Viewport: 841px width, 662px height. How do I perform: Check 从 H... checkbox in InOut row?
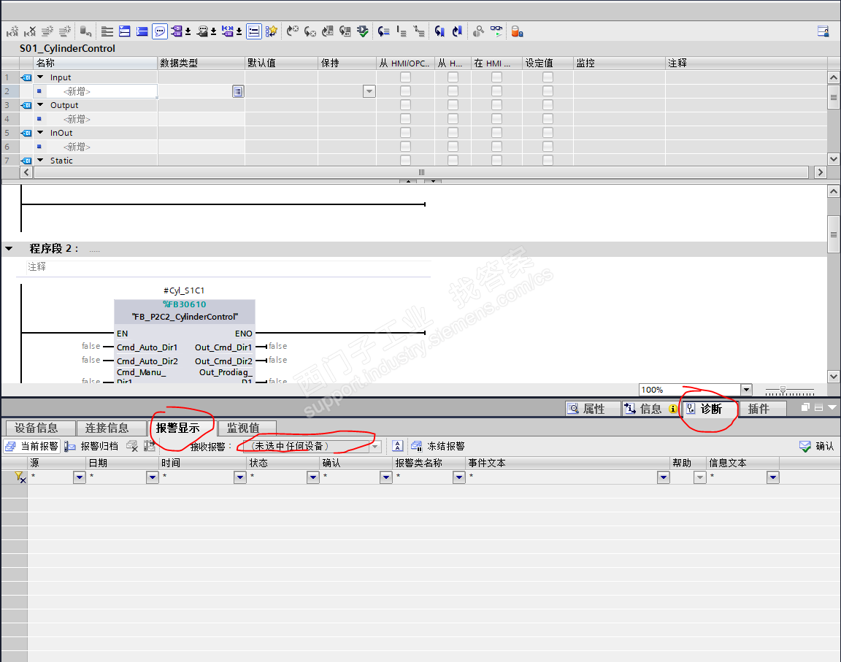(453, 132)
